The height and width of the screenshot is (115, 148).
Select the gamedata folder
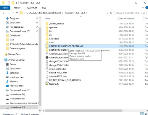(x=54, y=39)
